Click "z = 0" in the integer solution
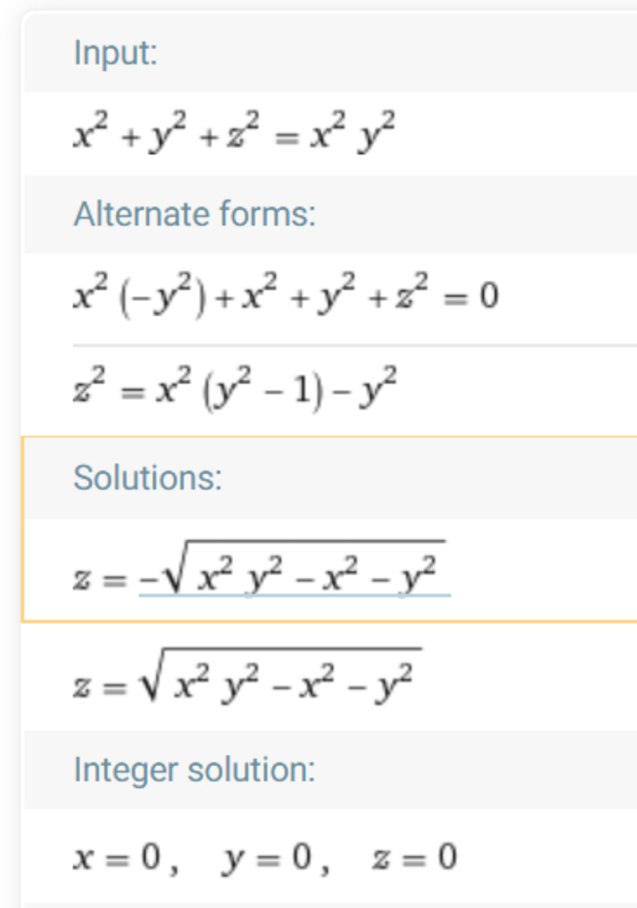This screenshot has width=637, height=908. pyautogui.click(x=415, y=858)
